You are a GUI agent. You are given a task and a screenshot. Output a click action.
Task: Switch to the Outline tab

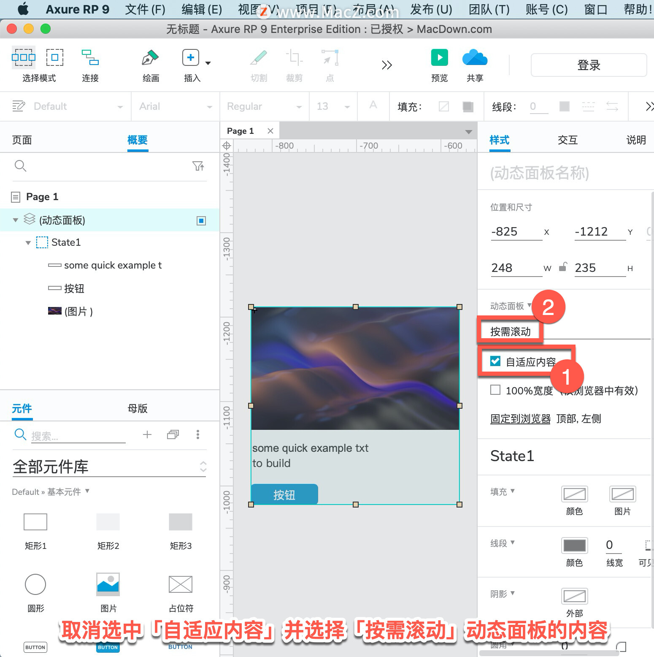[138, 140]
